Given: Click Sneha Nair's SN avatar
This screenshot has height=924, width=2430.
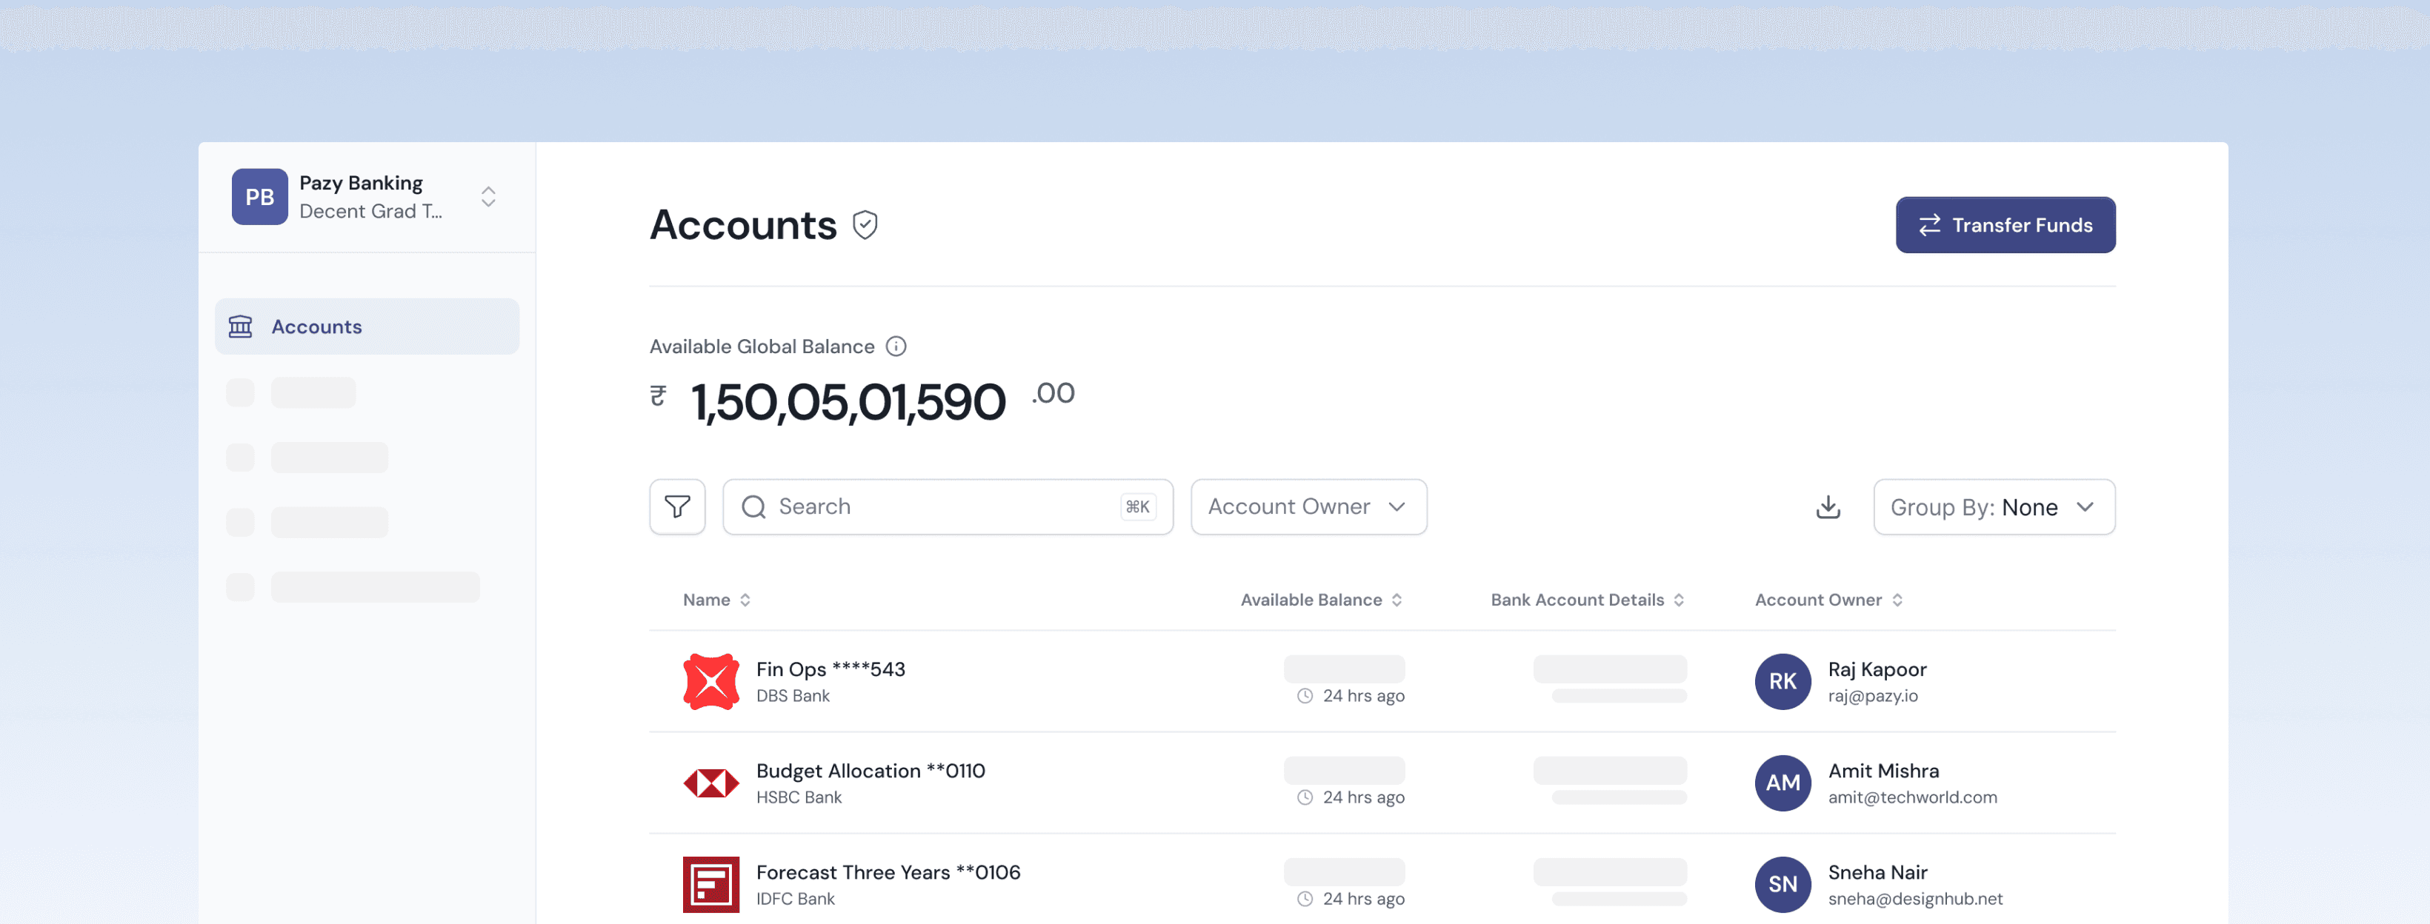Looking at the screenshot, I should 1782,883.
